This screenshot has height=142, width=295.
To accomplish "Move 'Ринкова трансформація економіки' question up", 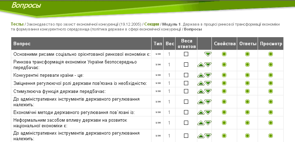I will pos(201,65).
